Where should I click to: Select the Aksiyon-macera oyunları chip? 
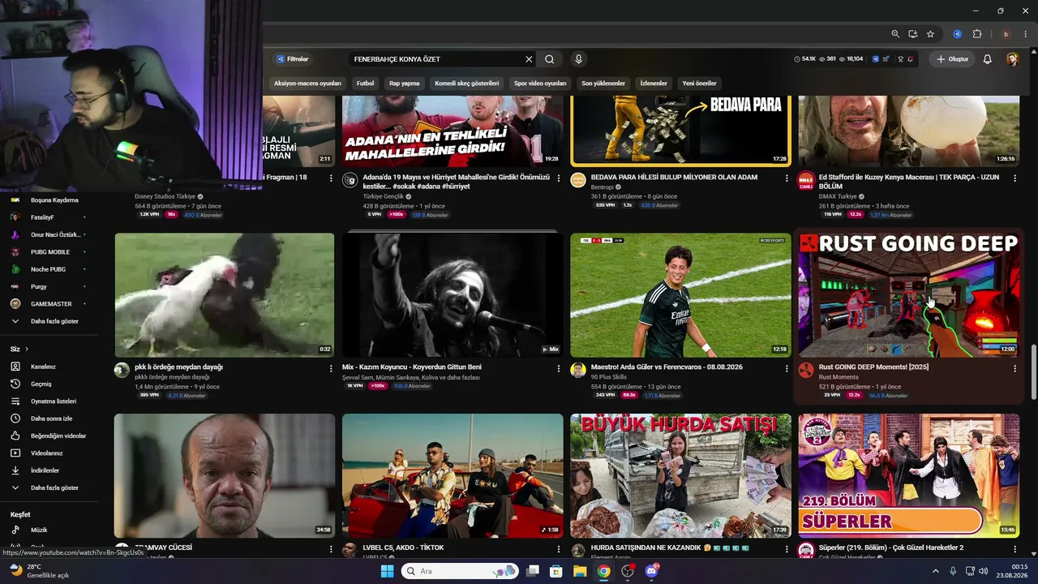tap(307, 84)
